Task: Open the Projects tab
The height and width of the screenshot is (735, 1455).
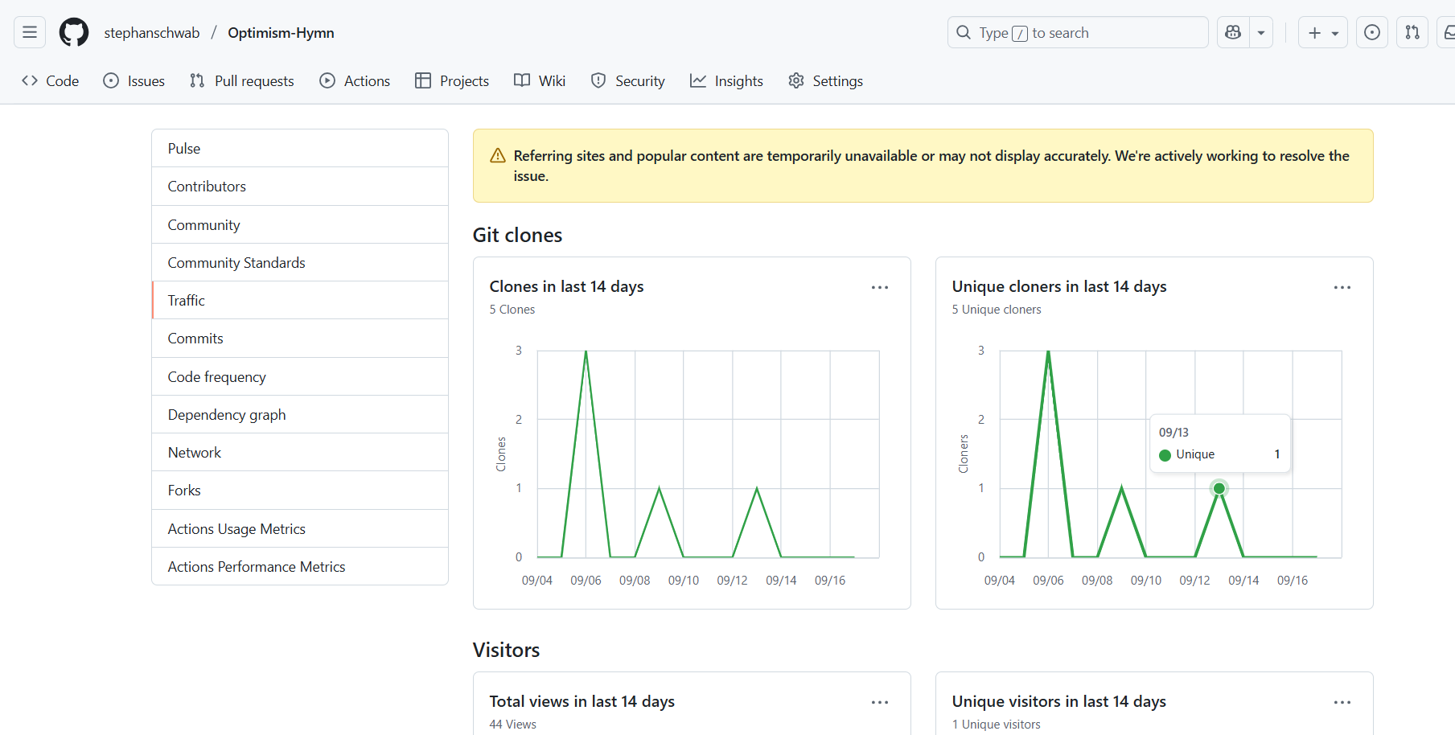Action: point(452,81)
